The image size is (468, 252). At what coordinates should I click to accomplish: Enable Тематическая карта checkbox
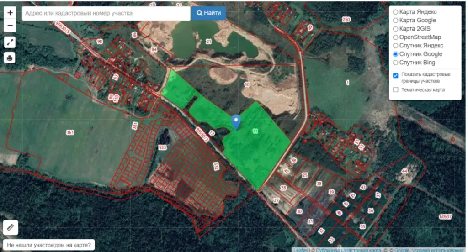(x=395, y=89)
